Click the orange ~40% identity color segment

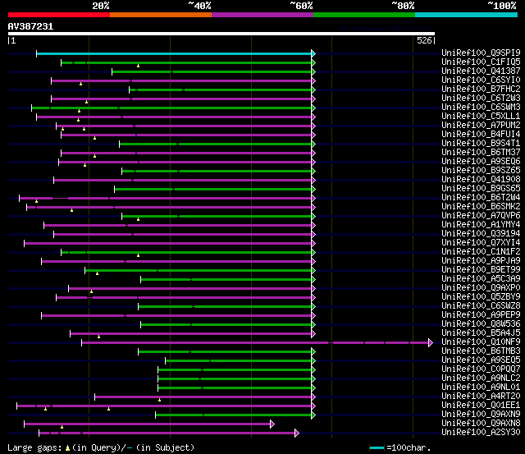tap(161, 15)
